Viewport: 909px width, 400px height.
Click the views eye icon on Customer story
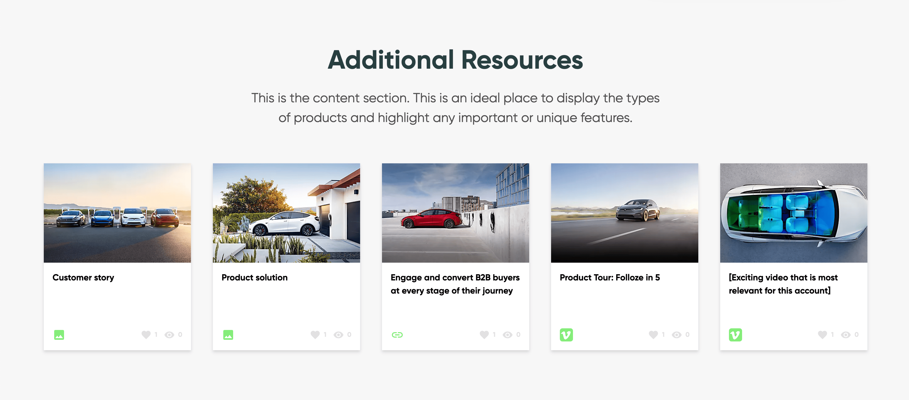coord(169,334)
